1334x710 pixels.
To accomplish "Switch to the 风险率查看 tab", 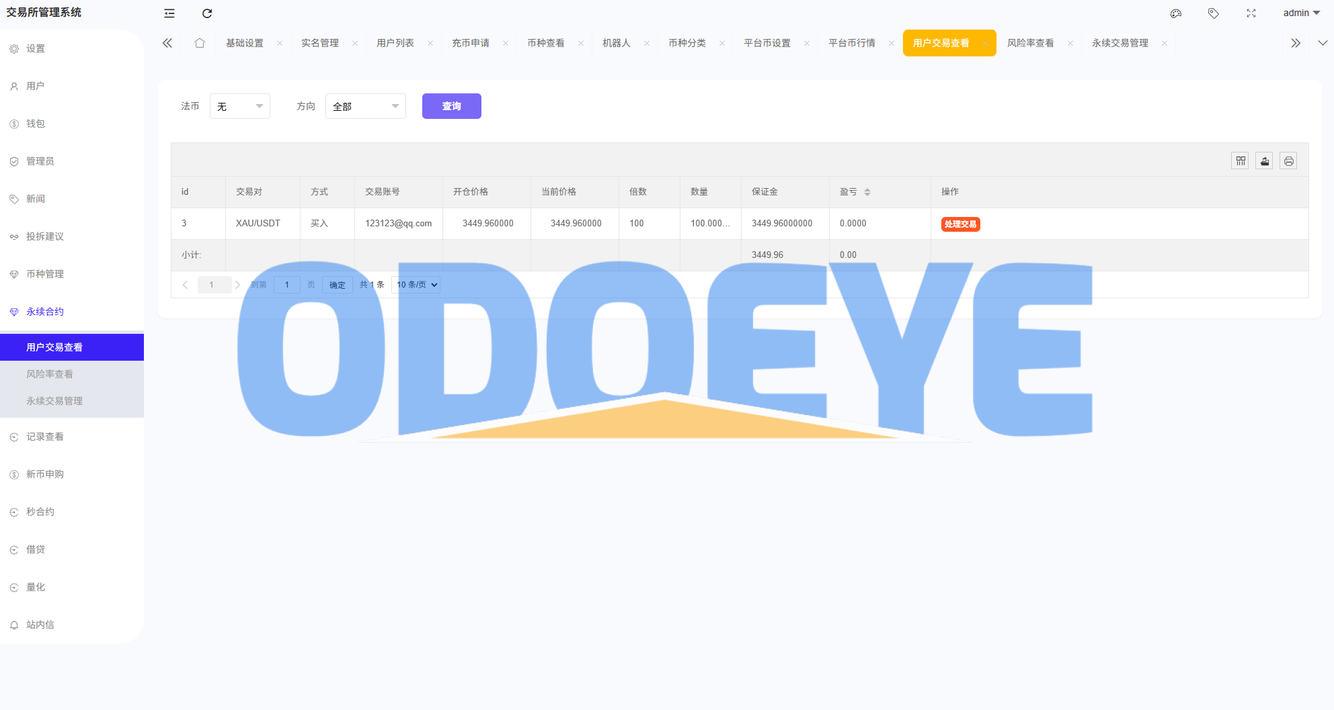I will [x=1030, y=42].
